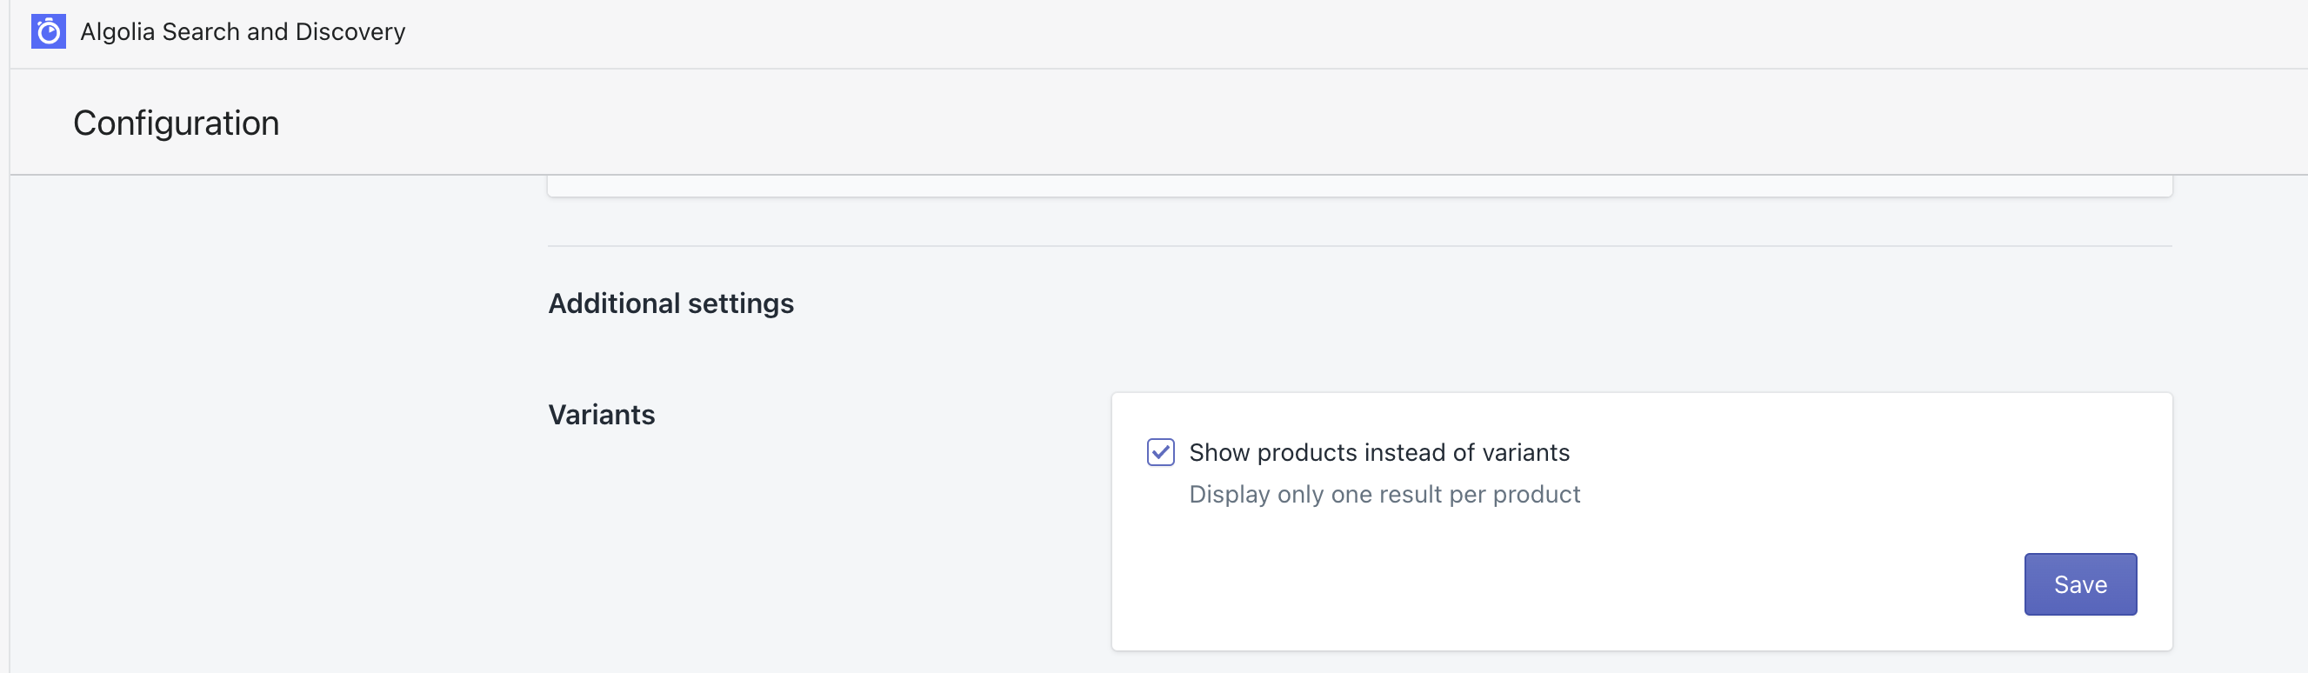Click blank card area left of the Save button
2308x673 pixels.
(1568, 584)
